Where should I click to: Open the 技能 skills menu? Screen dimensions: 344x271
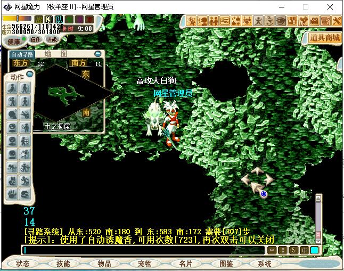click(63, 264)
